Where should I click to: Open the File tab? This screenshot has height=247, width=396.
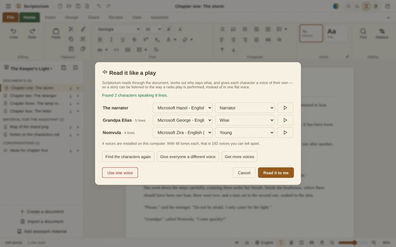(x=11, y=17)
